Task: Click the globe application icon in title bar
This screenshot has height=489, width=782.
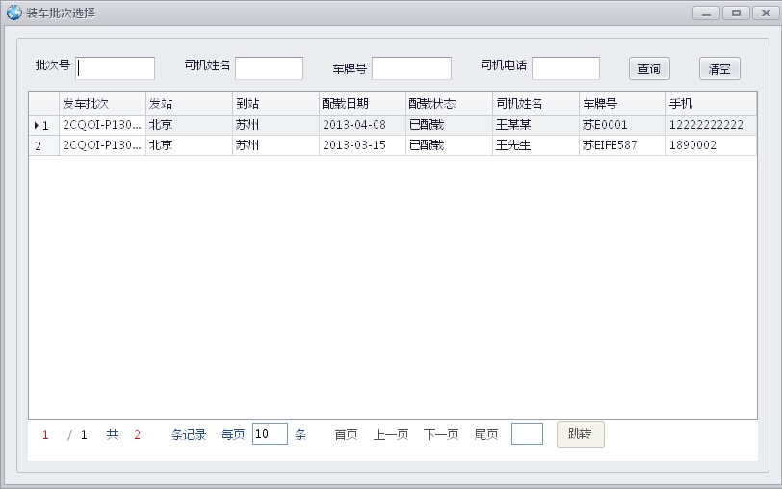Action: point(13,13)
